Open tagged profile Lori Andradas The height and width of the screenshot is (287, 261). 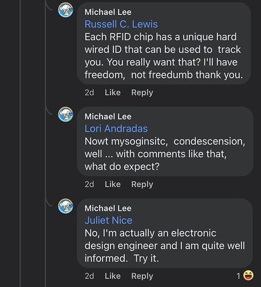coord(116,129)
